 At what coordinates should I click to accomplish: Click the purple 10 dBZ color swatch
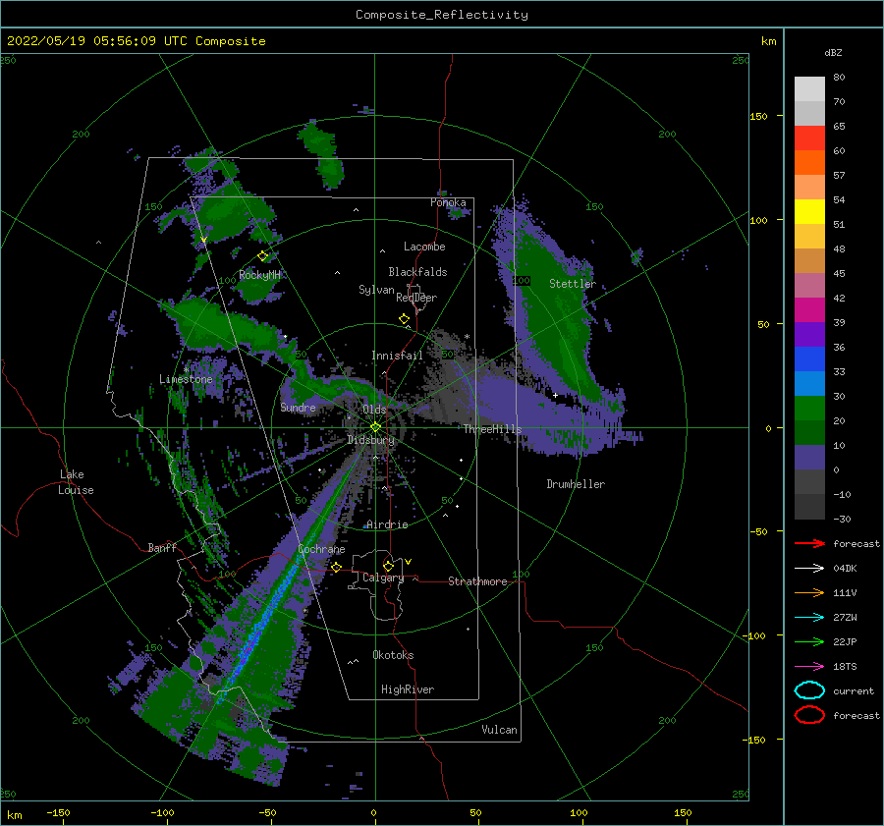(x=809, y=458)
